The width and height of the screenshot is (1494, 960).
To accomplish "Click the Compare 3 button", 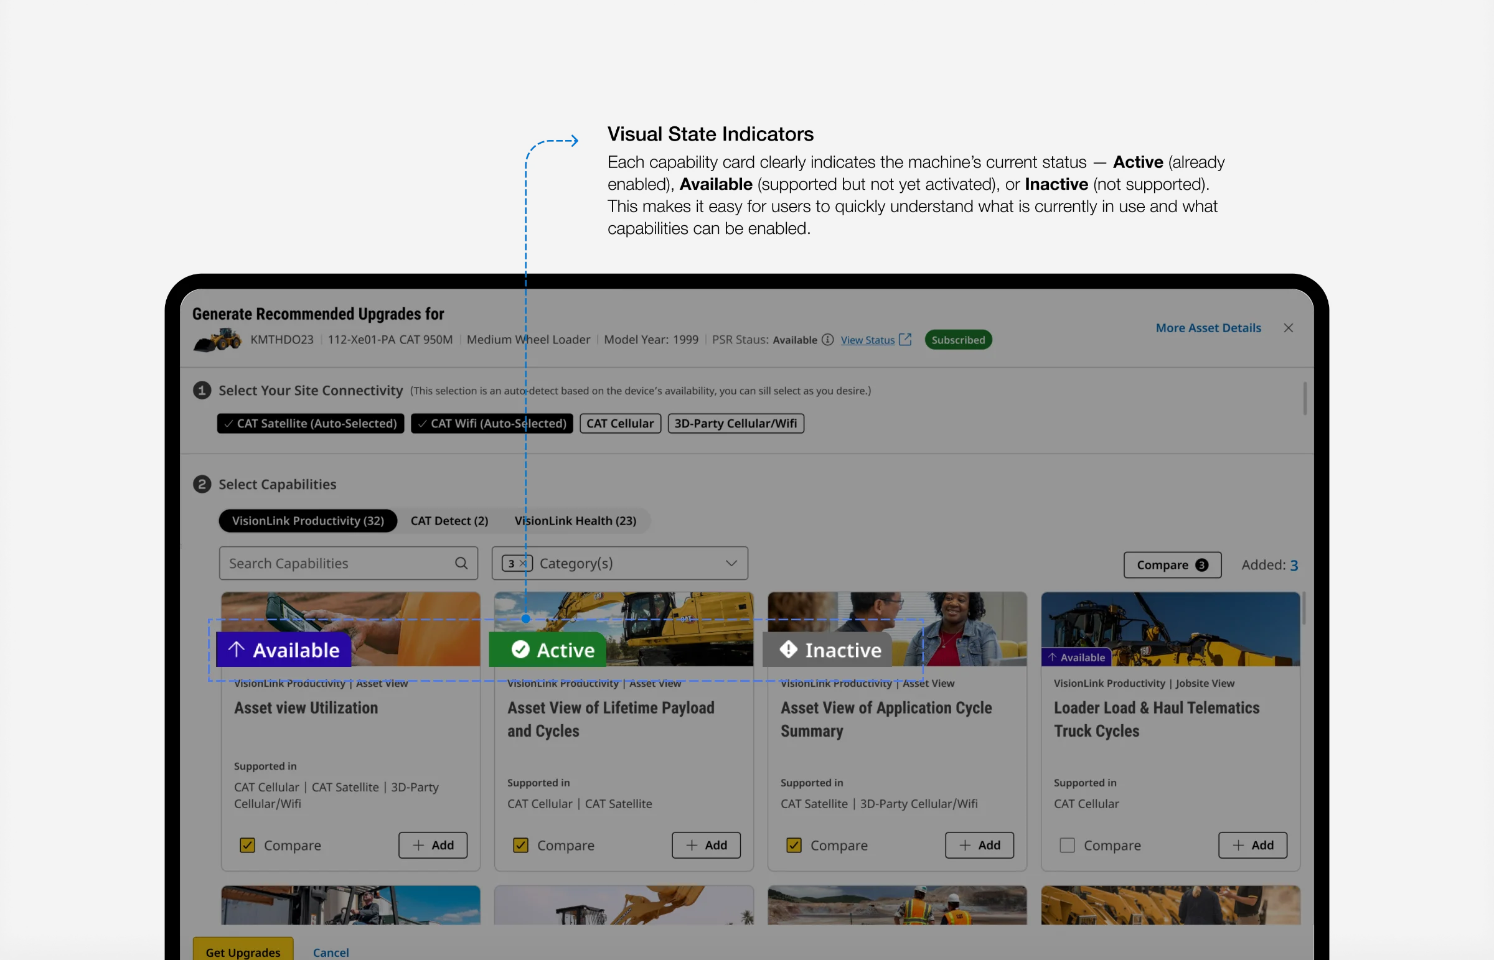I will pyautogui.click(x=1172, y=565).
